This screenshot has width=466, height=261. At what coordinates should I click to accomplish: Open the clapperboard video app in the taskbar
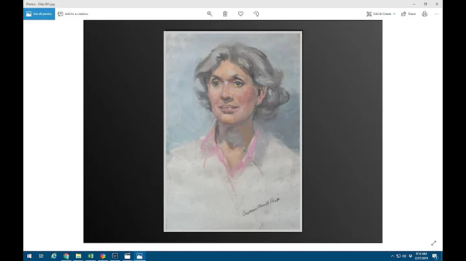coord(128,256)
